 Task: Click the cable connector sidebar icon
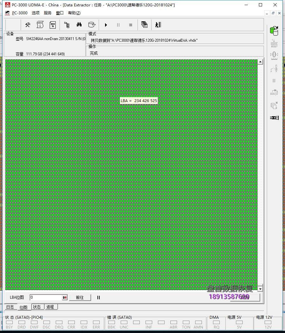274,118
